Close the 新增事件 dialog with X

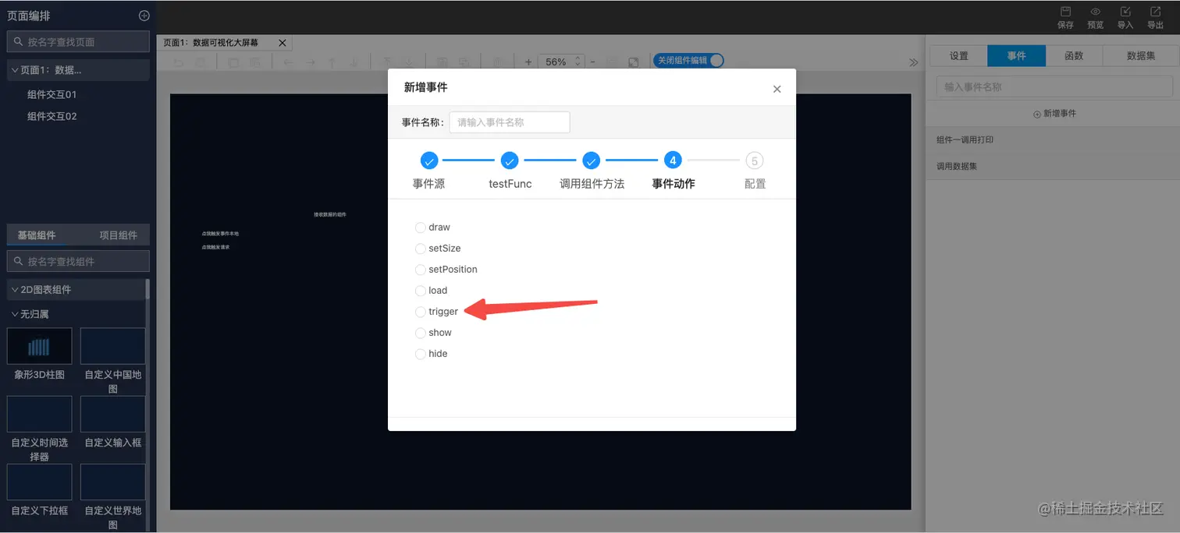(777, 89)
